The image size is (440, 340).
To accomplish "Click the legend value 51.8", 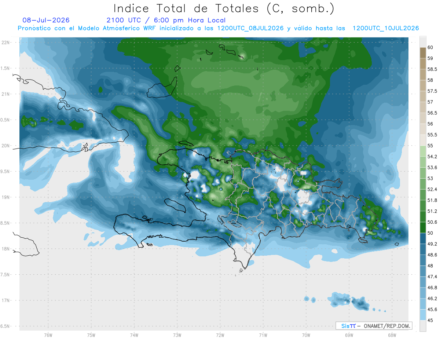I will 432,200.
